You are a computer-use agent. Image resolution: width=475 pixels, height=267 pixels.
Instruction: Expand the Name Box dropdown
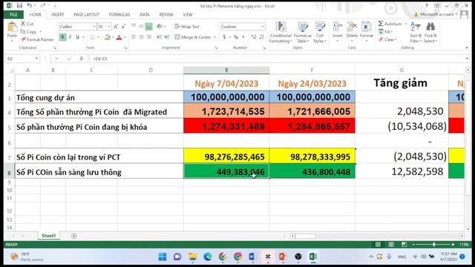(x=36, y=59)
